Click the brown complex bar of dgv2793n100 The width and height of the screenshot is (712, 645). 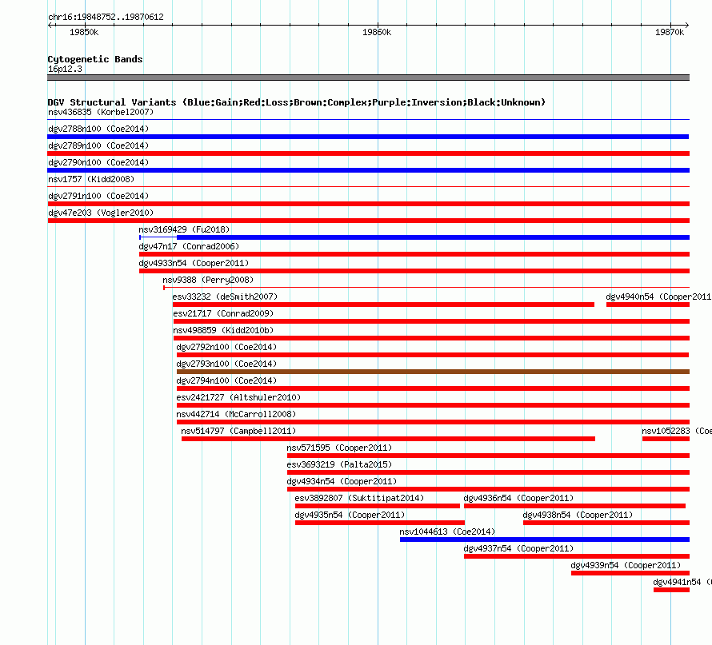point(433,372)
